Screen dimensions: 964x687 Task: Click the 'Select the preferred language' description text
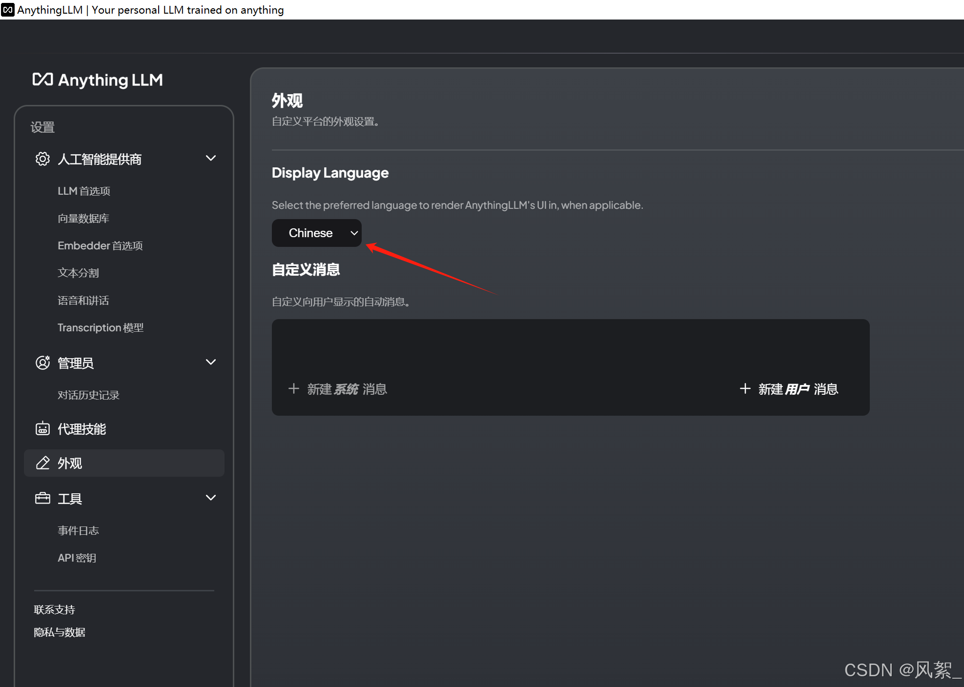(x=457, y=205)
